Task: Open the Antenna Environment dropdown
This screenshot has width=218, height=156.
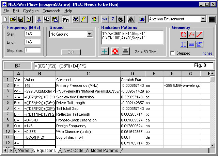Action: (x=203, y=19)
